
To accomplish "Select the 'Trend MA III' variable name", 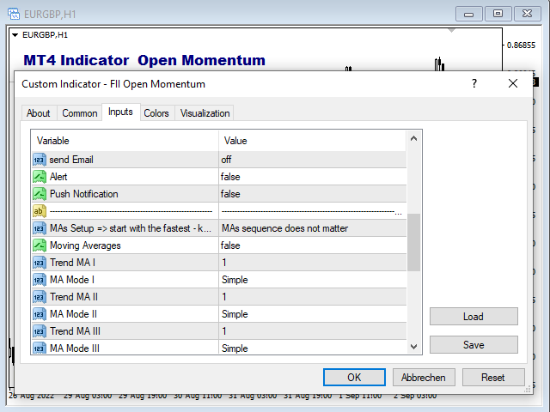I will click(75, 331).
